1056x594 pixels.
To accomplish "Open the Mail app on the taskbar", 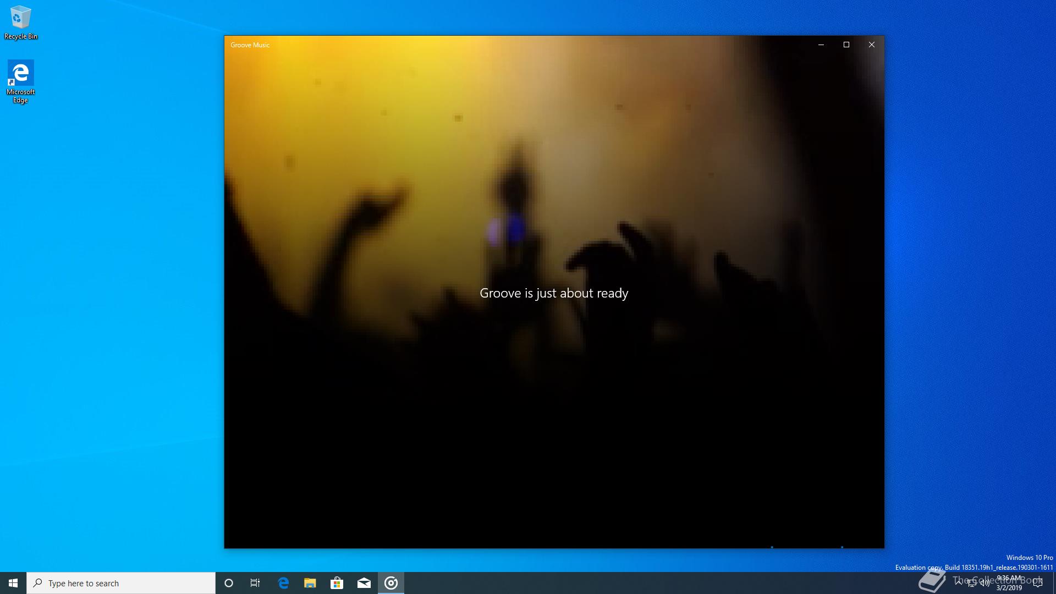I will pyautogui.click(x=364, y=583).
